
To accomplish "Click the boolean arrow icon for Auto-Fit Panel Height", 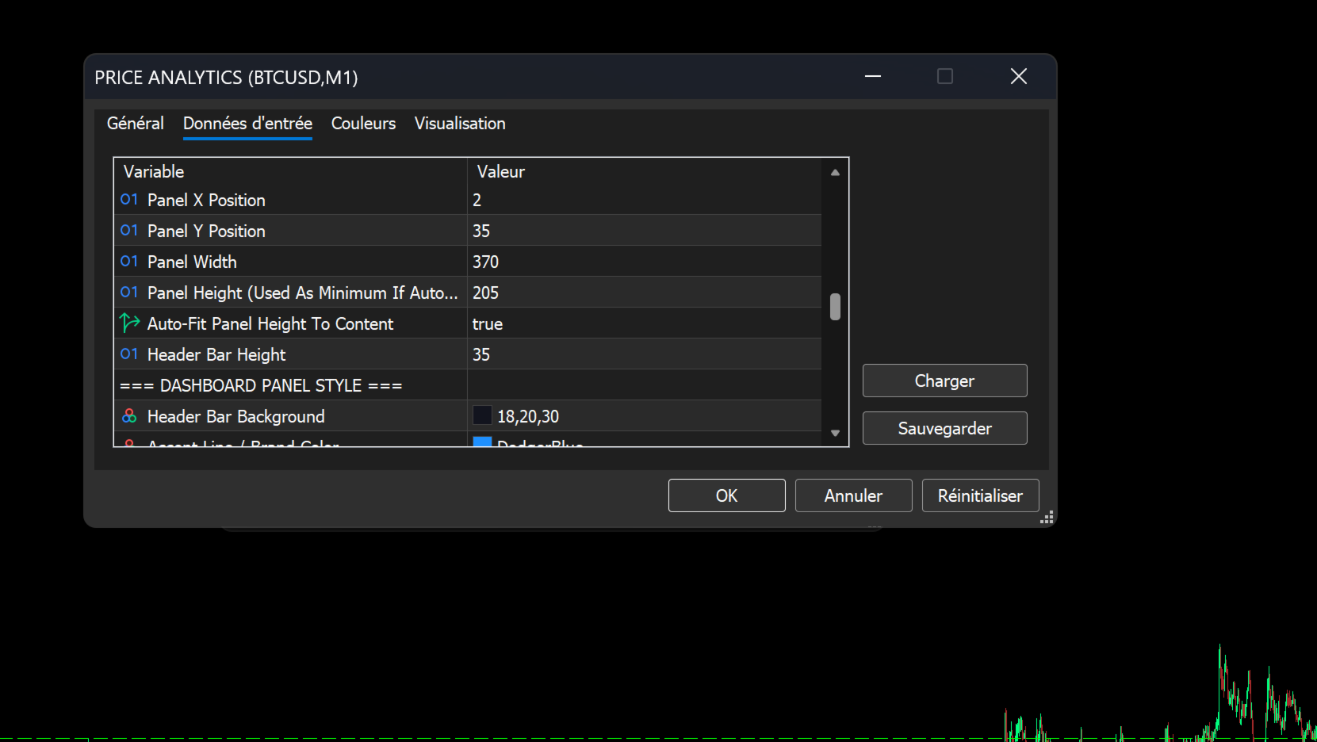I will tap(129, 323).
